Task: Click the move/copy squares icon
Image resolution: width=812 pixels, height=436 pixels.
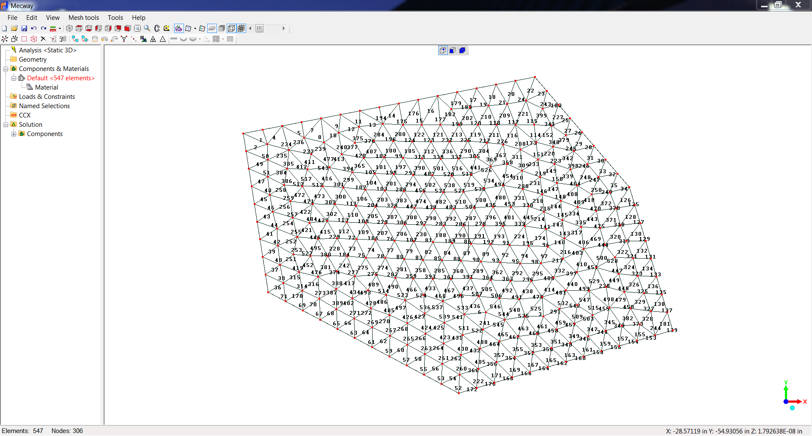Action: pyautogui.click(x=75, y=39)
